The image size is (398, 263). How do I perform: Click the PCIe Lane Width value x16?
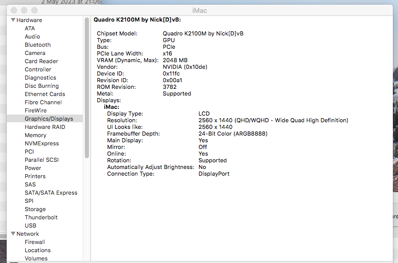tap(167, 53)
